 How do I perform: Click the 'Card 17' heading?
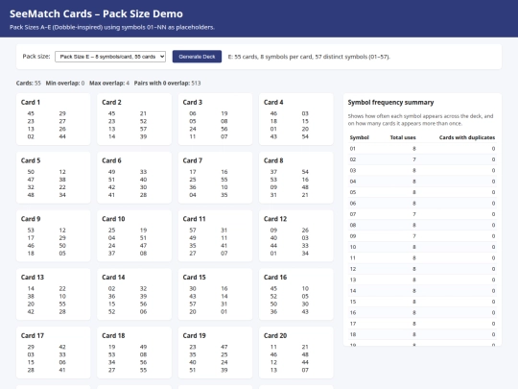33,335
